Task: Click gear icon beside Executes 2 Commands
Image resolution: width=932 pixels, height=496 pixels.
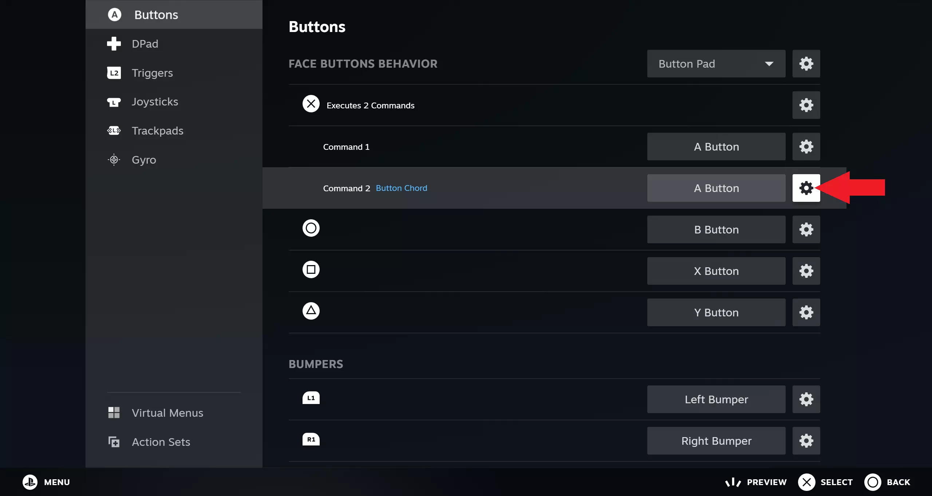Action: coord(806,105)
